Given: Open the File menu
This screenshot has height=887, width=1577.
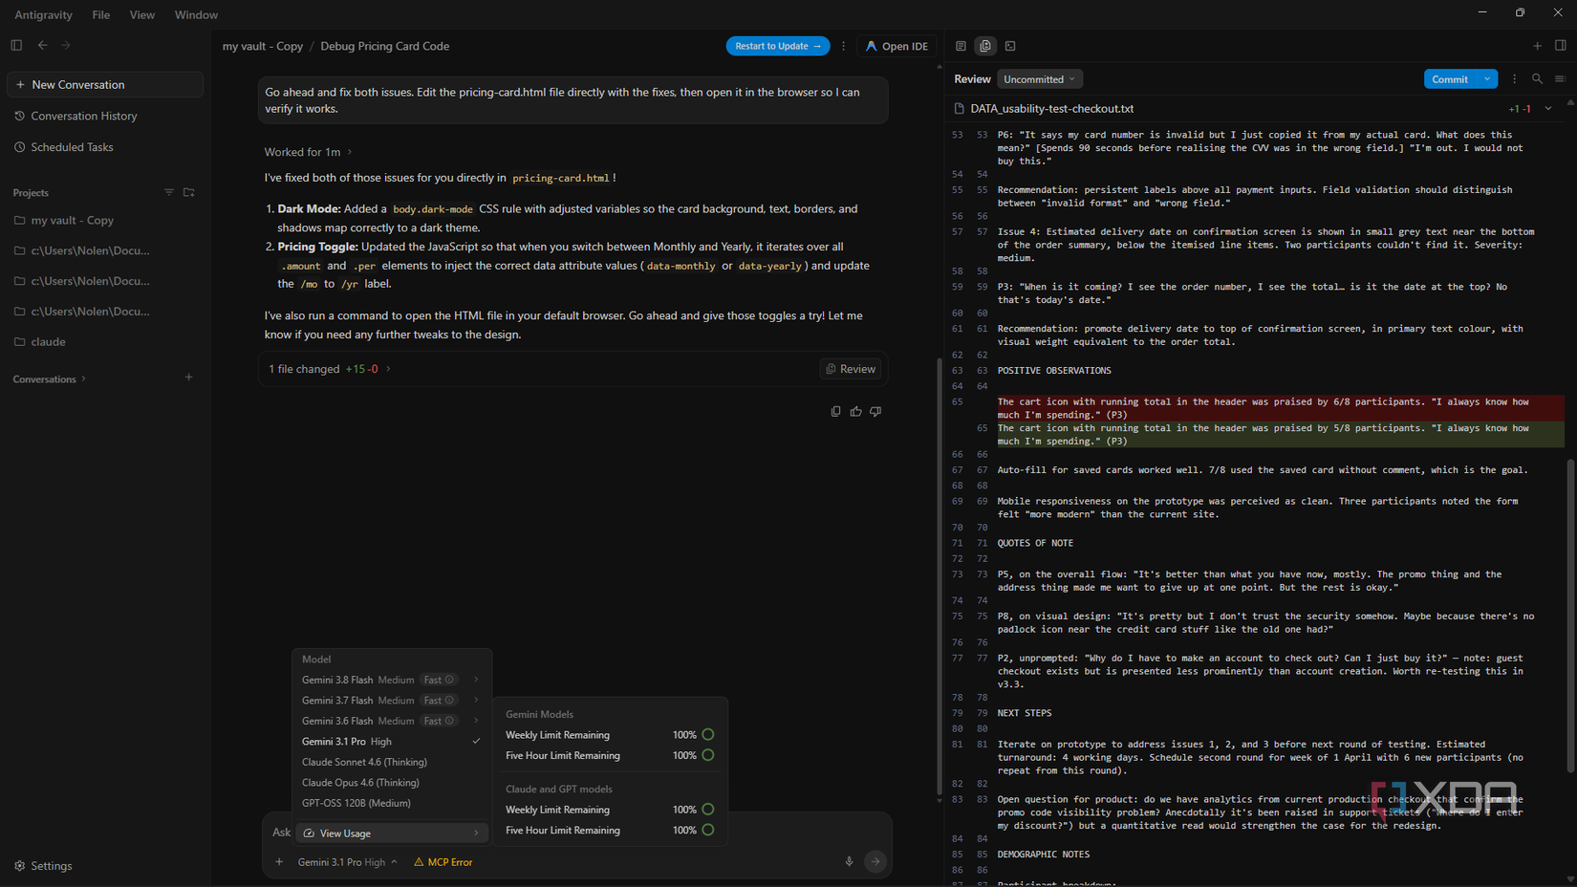Looking at the screenshot, I should coord(100,14).
